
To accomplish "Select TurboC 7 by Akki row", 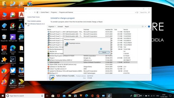I will pyautogui.click(x=92, y=69).
